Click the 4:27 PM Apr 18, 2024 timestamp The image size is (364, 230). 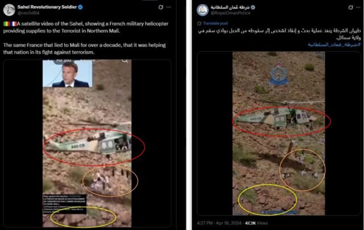219,223
